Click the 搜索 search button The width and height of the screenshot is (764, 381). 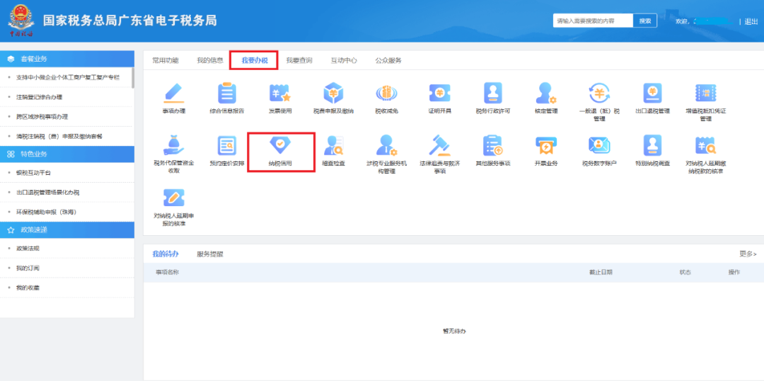point(645,21)
